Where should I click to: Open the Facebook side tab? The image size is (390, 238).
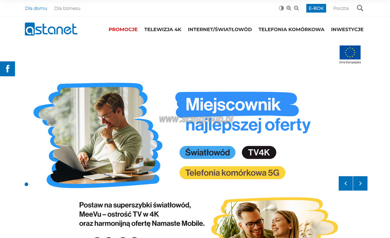click(x=7, y=69)
